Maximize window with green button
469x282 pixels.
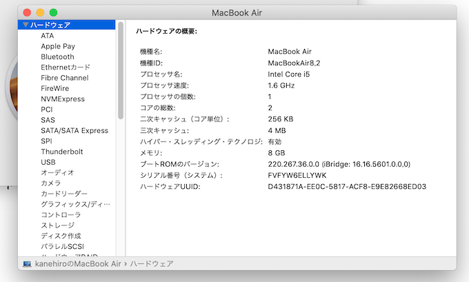coord(54,12)
